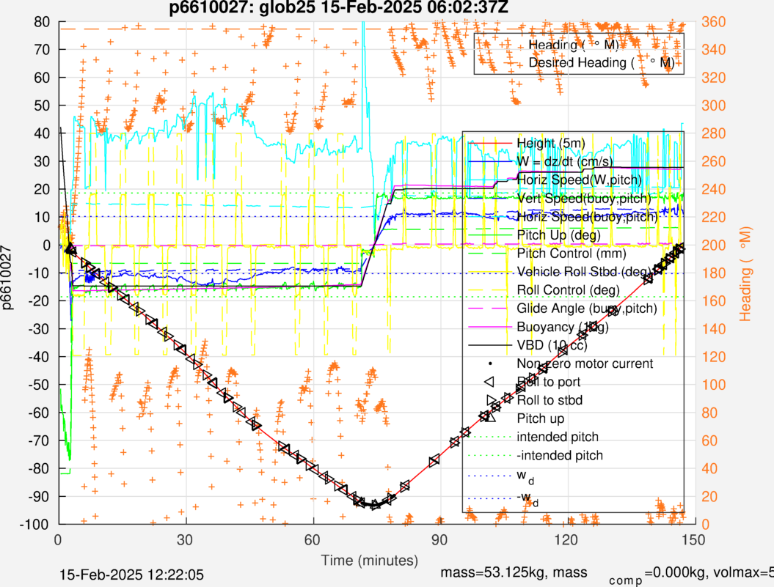774x587 pixels.
Task: Click the left y-axis label "p6610027"
Action: pos(7,277)
